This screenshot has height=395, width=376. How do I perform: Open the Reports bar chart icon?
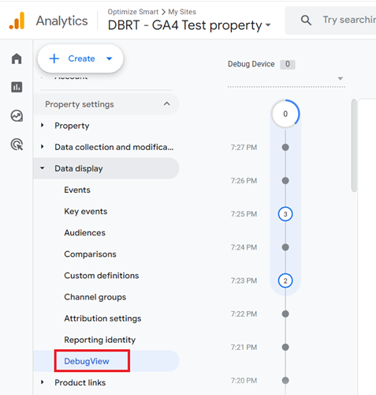point(17,87)
